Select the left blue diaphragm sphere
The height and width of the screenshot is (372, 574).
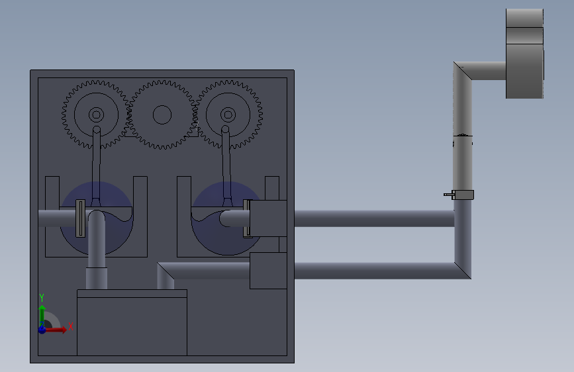96,218
